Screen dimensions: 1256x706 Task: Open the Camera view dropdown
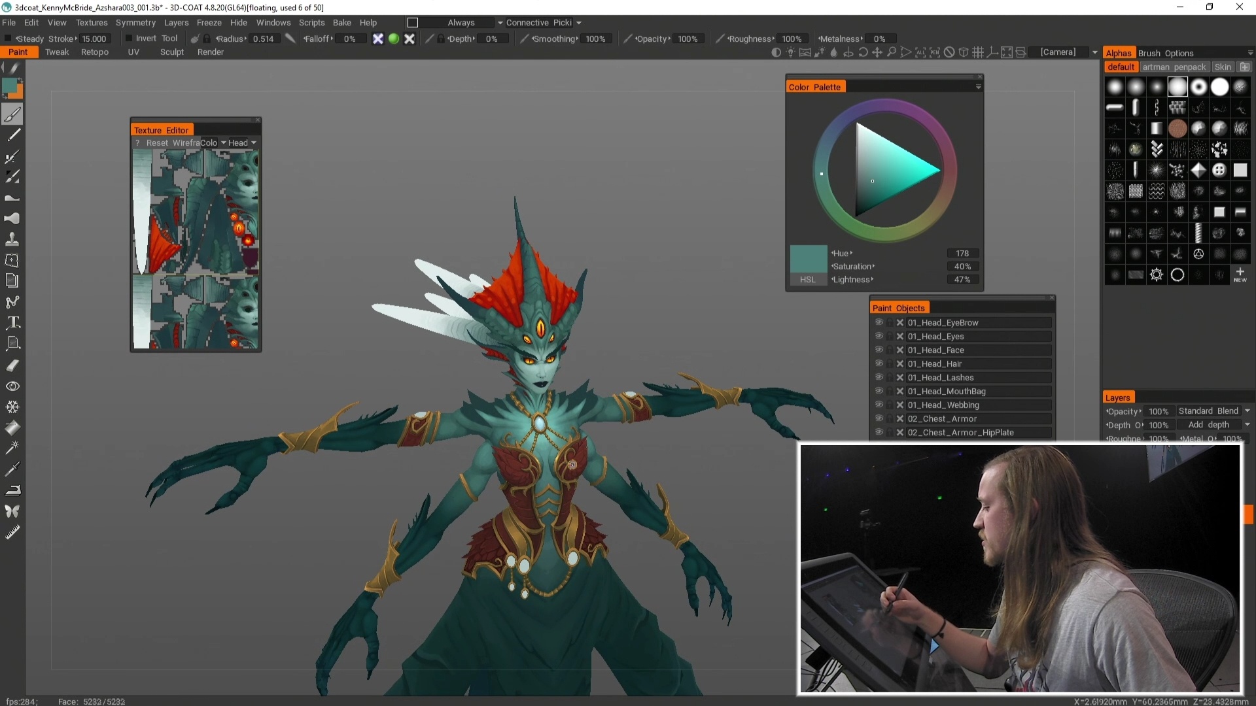click(x=1094, y=52)
